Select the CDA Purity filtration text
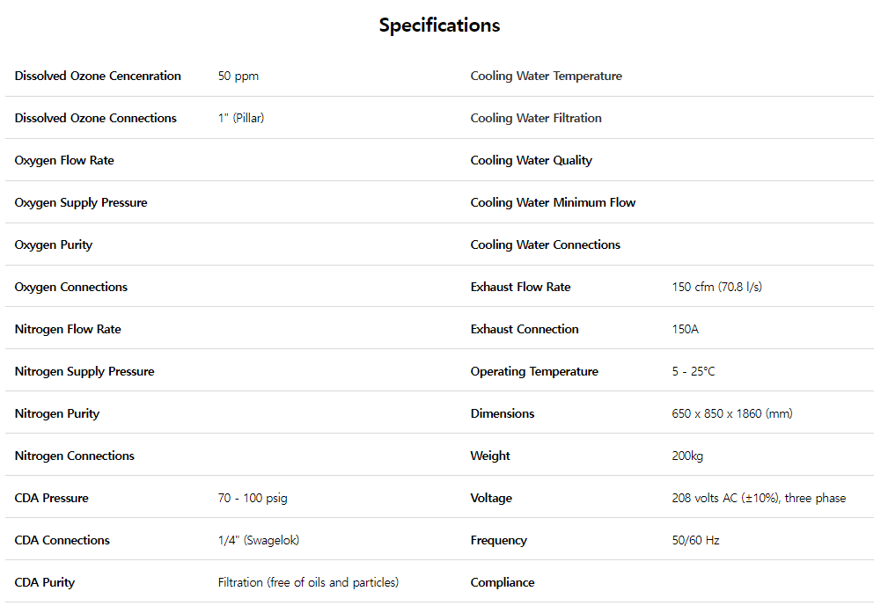 [x=308, y=583]
